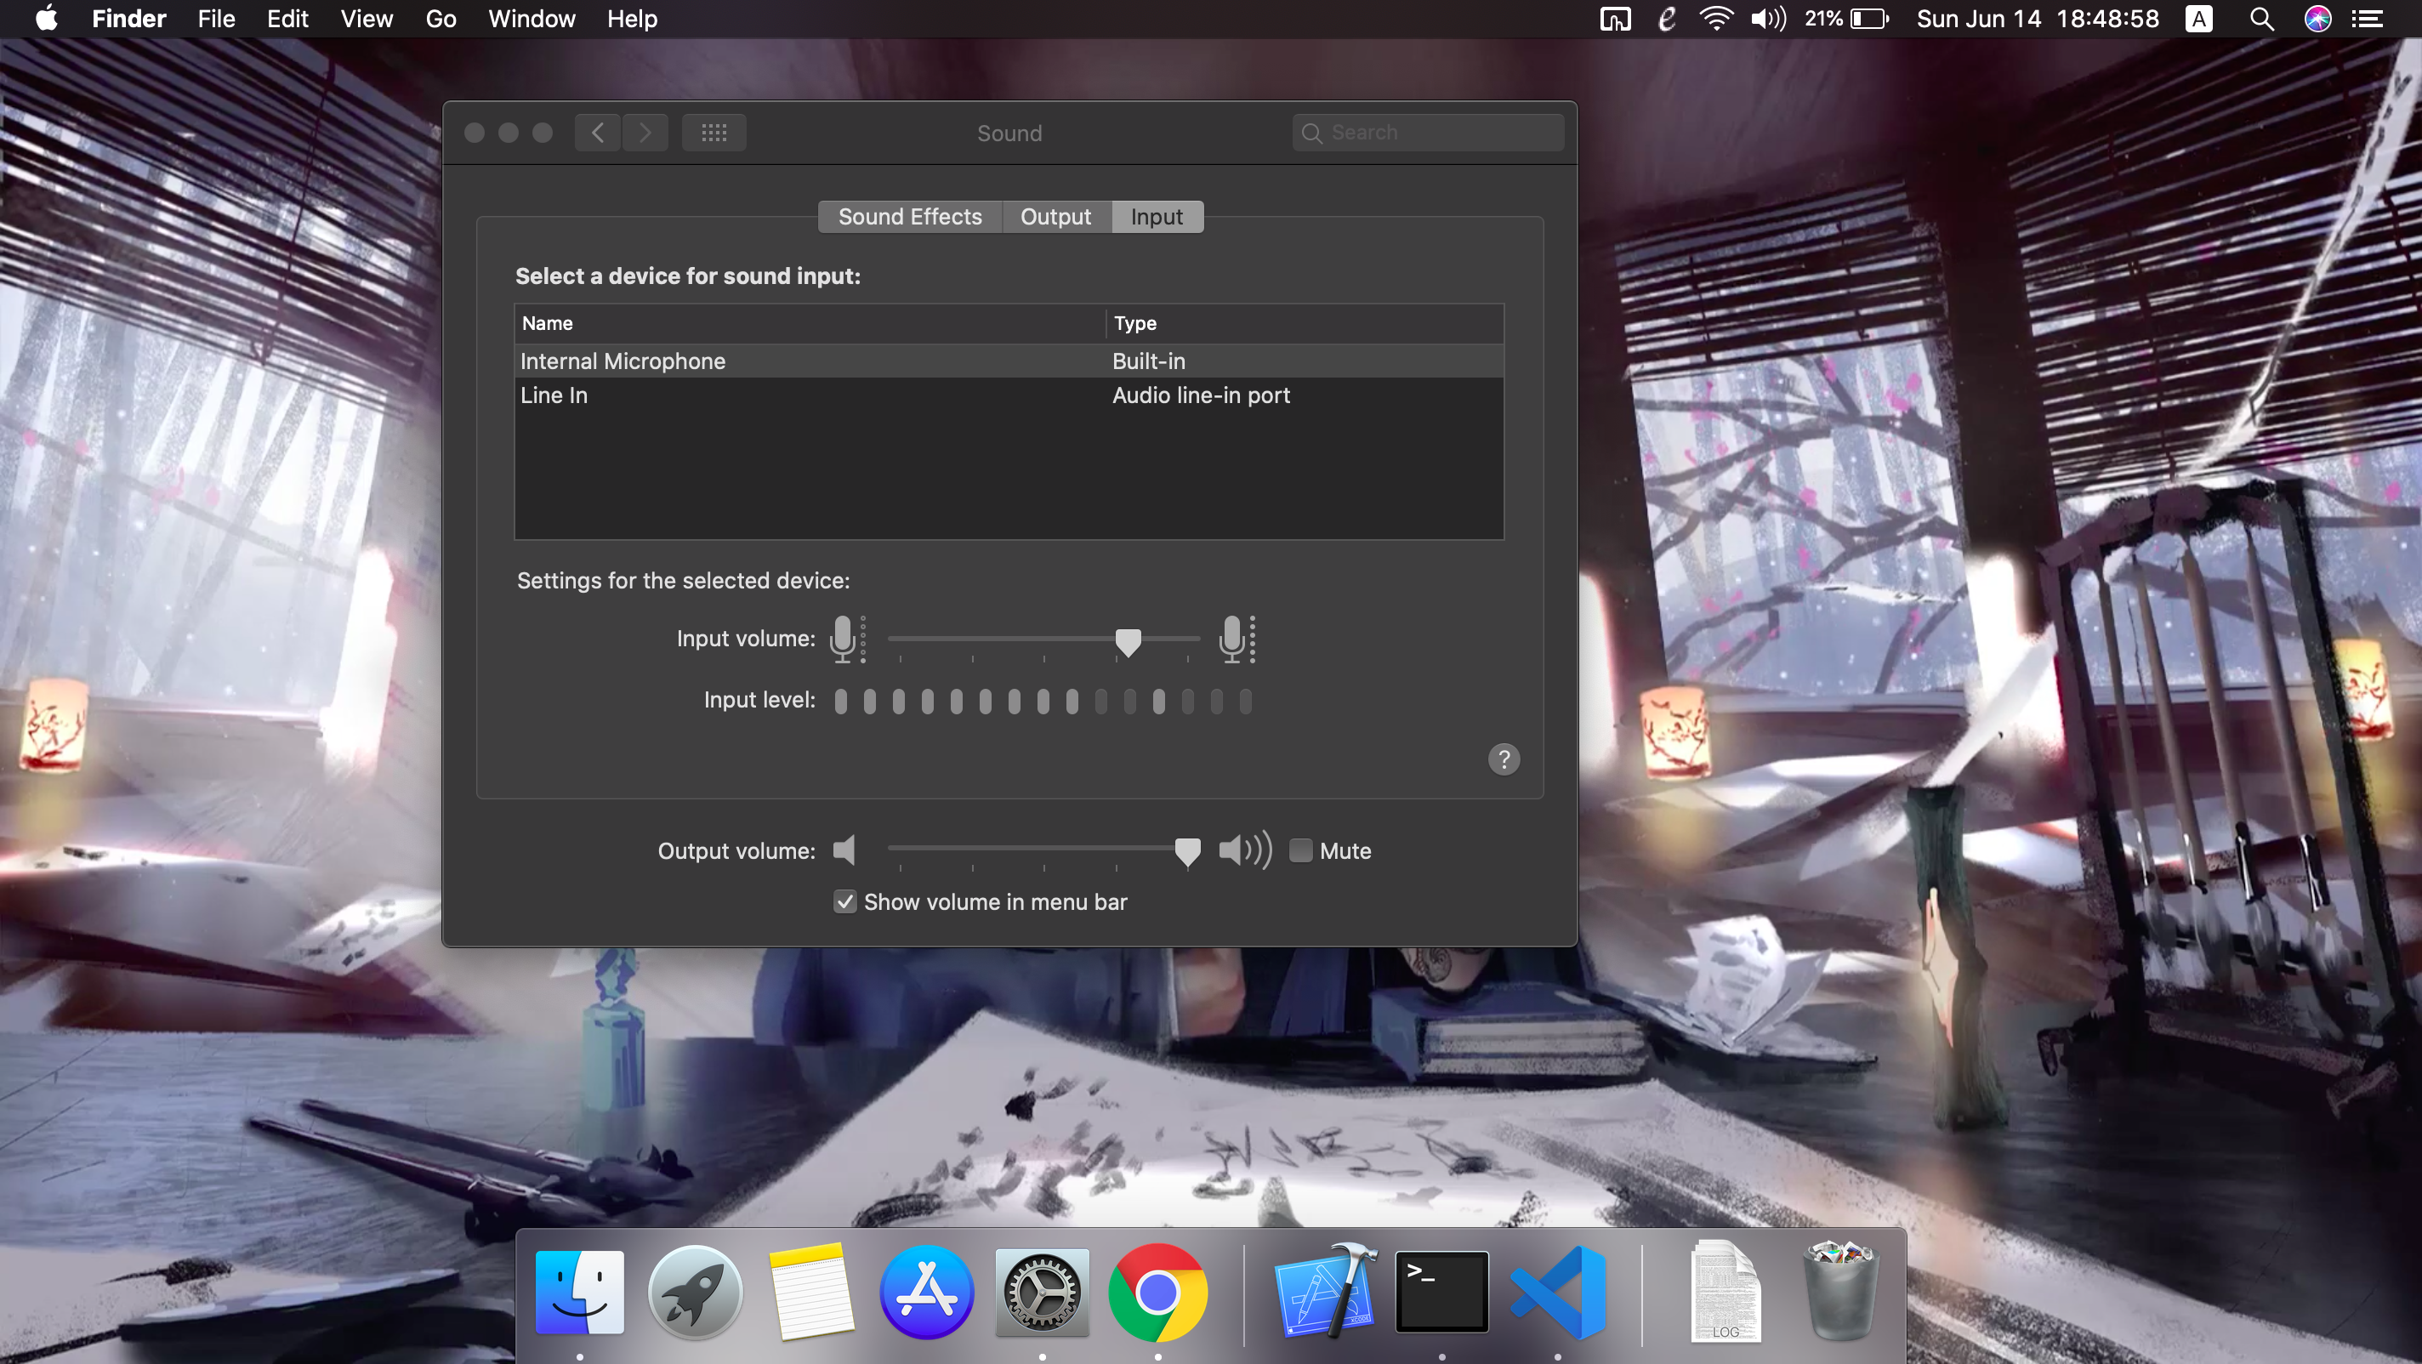Toggle the Mute checkbox
Viewport: 2422px width, 1364px height.
tap(1301, 850)
